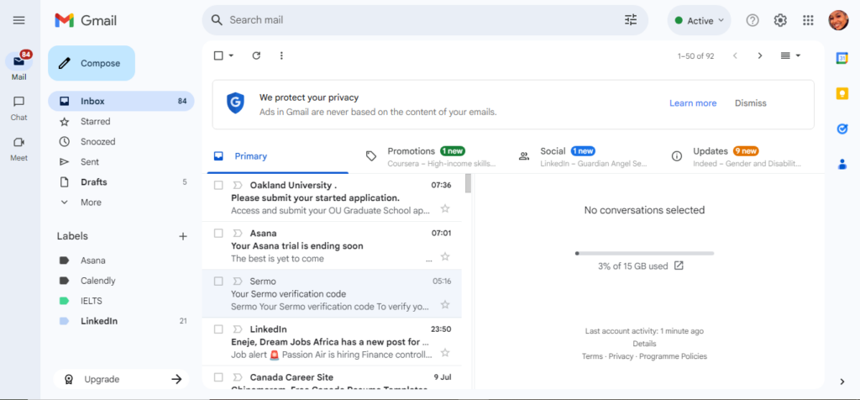The height and width of the screenshot is (400, 860).
Task: Open storage manager external link icon
Action: [x=679, y=266]
